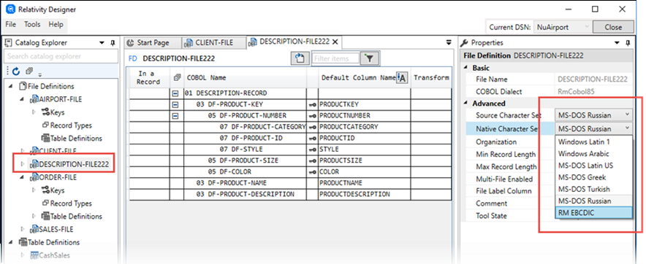
Task: Open the Tools menu
Action: click(x=32, y=24)
